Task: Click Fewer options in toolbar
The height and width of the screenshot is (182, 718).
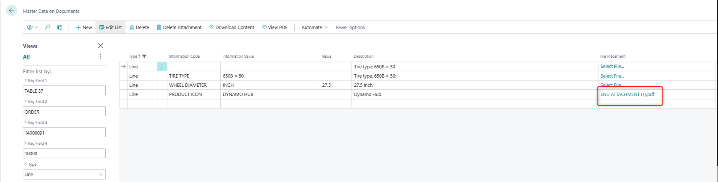Action: click(350, 27)
